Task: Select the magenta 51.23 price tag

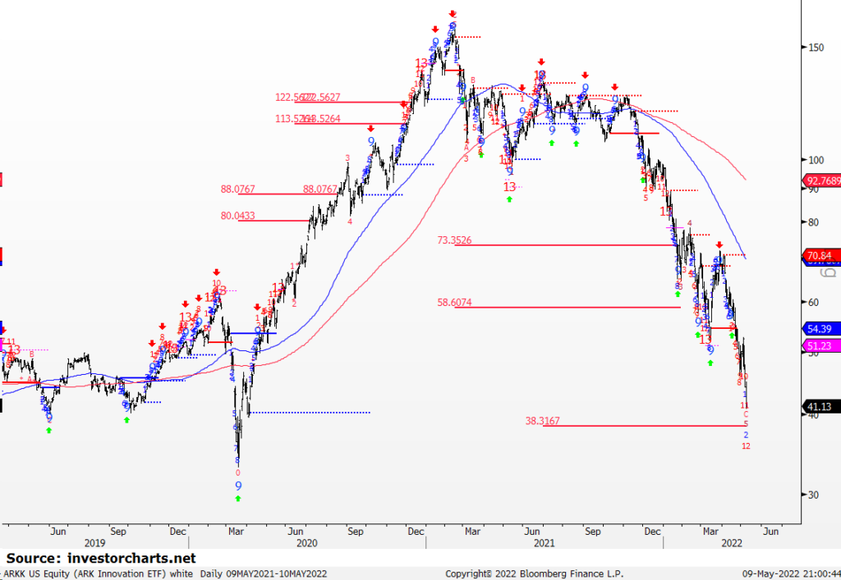Action: click(x=821, y=346)
